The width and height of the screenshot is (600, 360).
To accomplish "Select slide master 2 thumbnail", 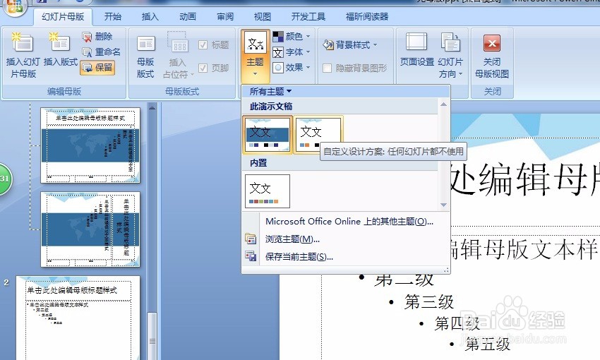I will (78, 318).
